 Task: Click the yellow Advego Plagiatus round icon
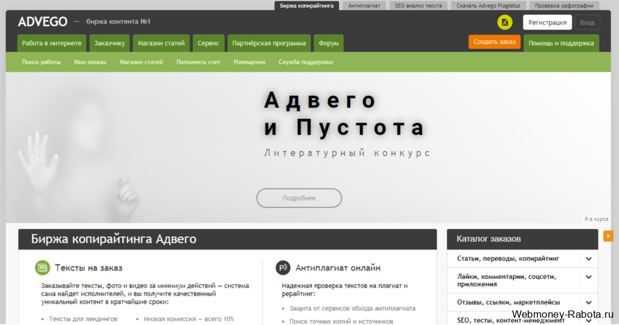coord(505,22)
